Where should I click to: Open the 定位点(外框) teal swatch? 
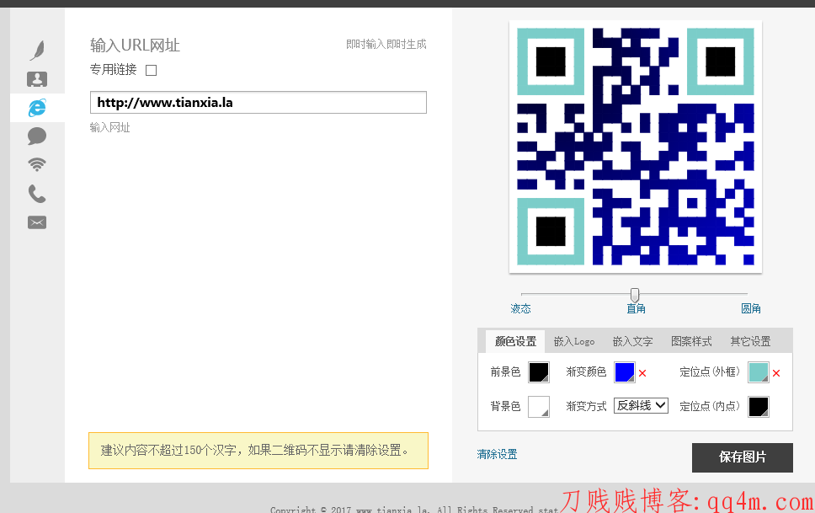[759, 372]
